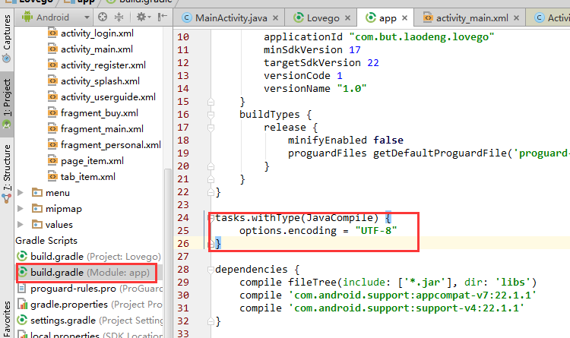Viewport: 570px width, 338px height.
Task: Close the activity_main.xml editor tab
Action: (516, 17)
